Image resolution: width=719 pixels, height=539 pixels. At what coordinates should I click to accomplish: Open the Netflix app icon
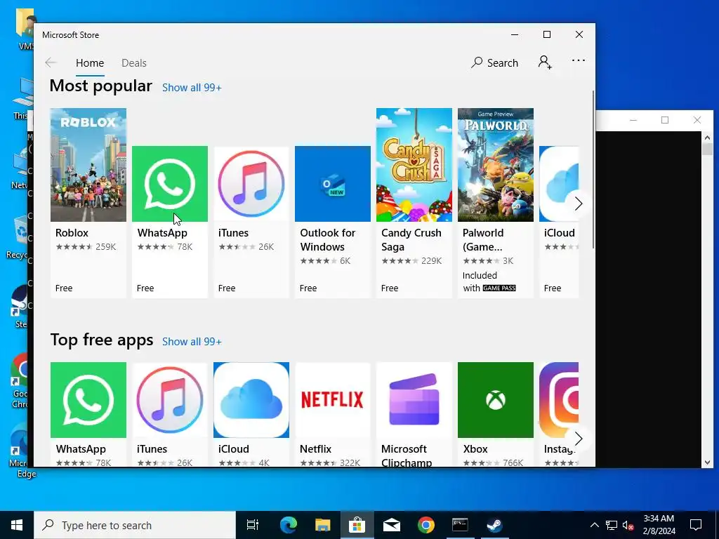332,400
